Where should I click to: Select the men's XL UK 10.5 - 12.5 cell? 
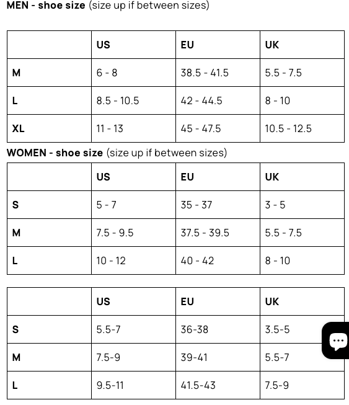(x=303, y=128)
